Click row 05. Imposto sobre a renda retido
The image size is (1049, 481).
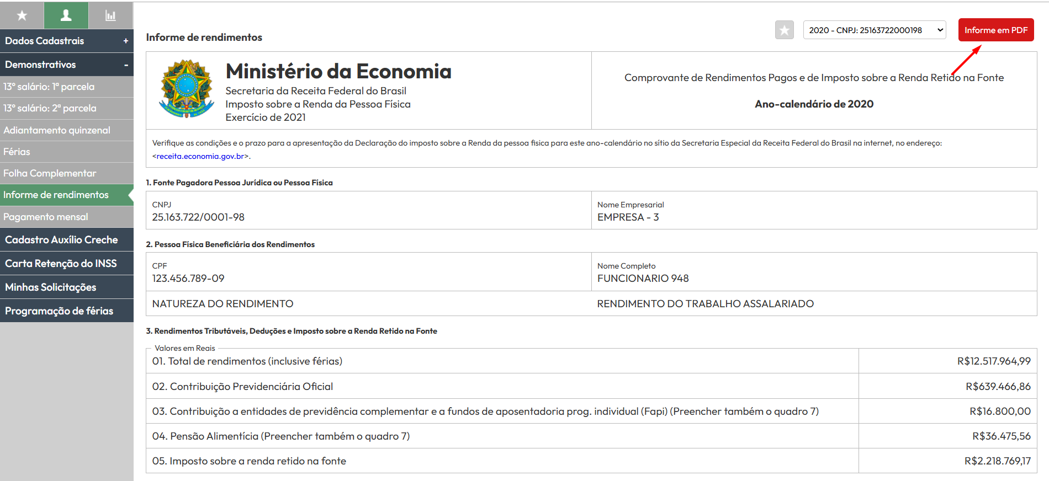[591, 461]
